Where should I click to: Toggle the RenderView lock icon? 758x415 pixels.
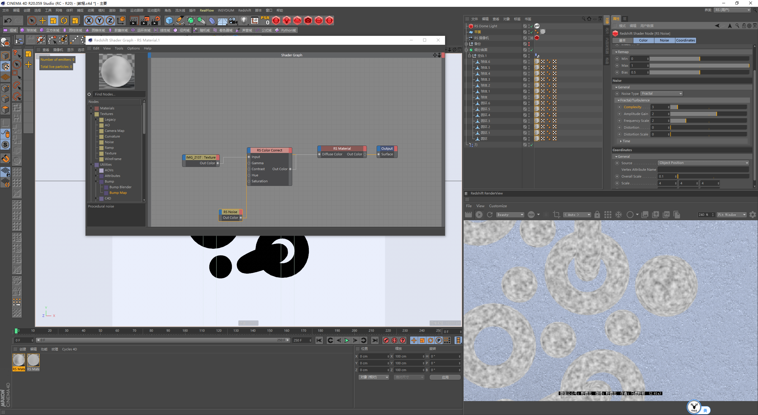coord(597,215)
